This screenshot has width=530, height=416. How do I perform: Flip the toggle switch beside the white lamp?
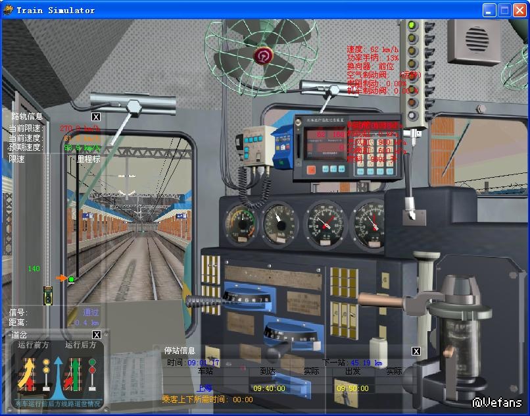pos(429,116)
